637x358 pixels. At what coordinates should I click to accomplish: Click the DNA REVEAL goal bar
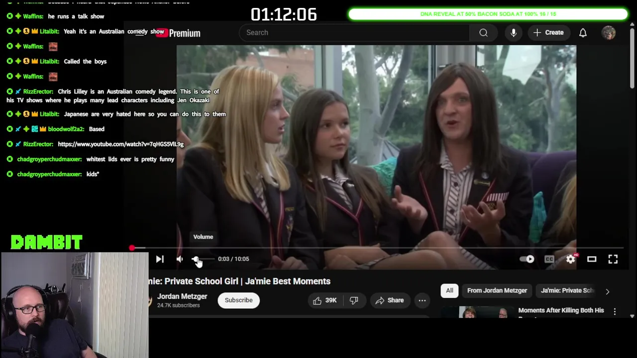coord(488,14)
